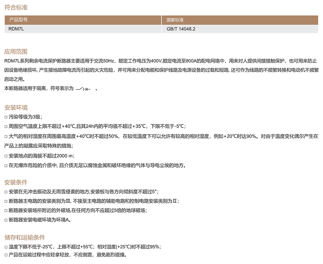Select the RDM7L product model cell

click(16, 29)
